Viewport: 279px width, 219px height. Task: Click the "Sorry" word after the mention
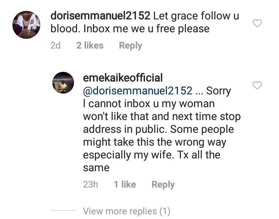coord(218,90)
